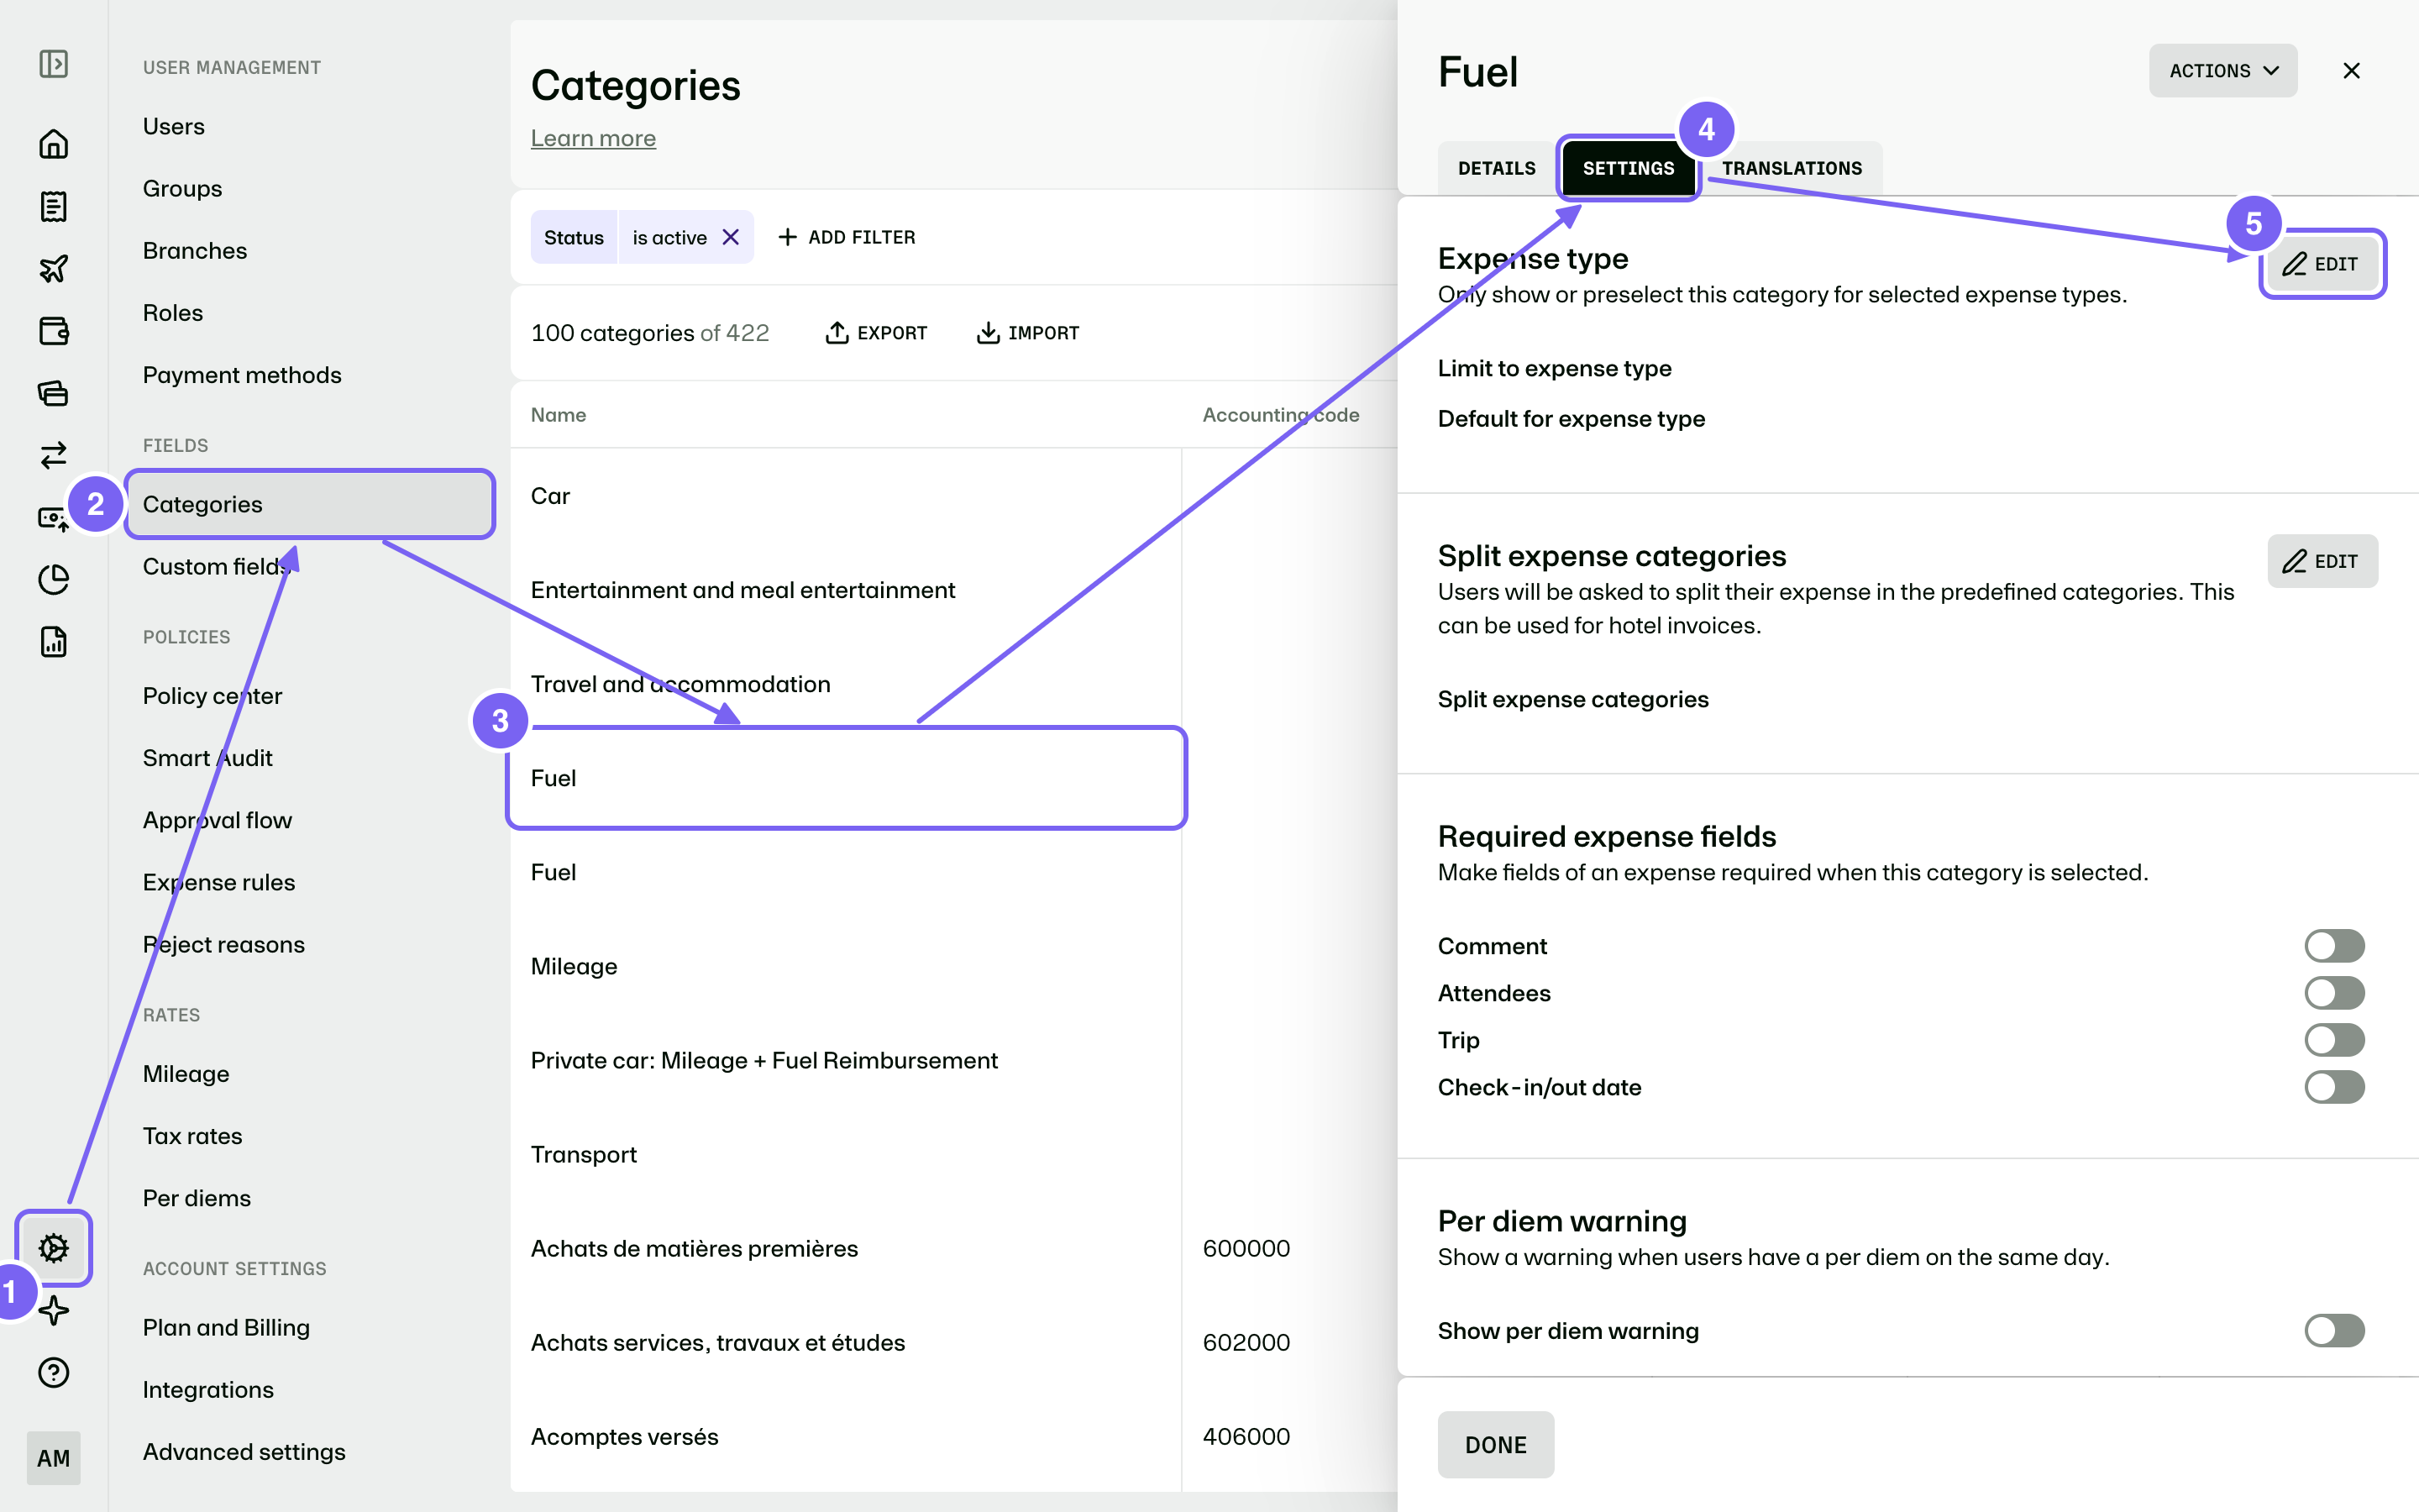This screenshot has height=1512, width=2419.
Task: Select the Transport category row
Action: pyautogui.click(x=846, y=1154)
